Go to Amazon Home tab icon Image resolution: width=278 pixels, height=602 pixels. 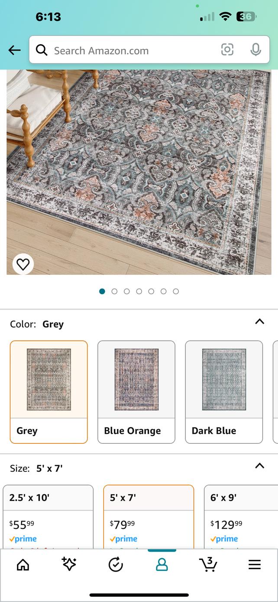[x=23, y=564]
